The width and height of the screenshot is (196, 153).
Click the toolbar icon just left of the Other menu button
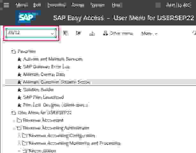[92, 33]
